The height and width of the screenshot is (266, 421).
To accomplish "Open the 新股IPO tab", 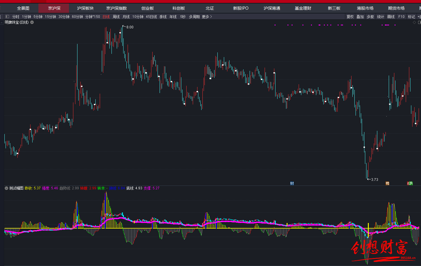I will (241, 8).
